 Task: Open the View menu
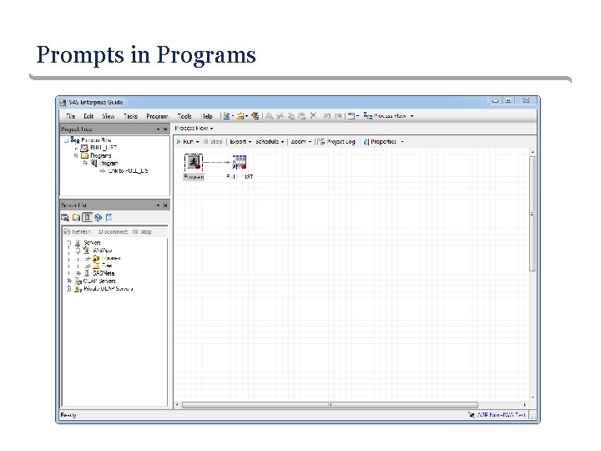[x=108, y=116]
